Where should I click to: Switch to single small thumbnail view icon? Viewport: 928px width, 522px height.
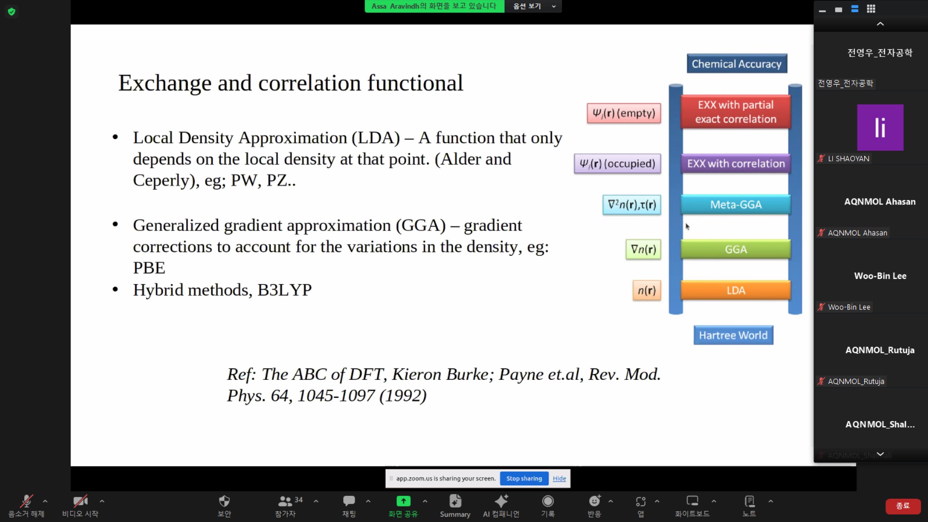(x=839, y=9)
